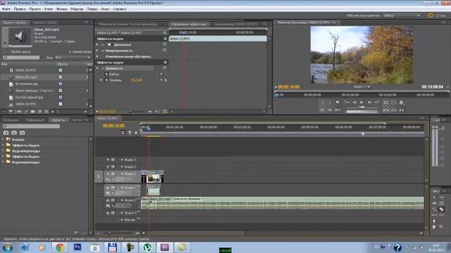The height and width of the screenshot is (253, 451).
Task: Switch to the Эффекты tab in lower-left panel
Action: pyautogui.click(x=58, y=120)
